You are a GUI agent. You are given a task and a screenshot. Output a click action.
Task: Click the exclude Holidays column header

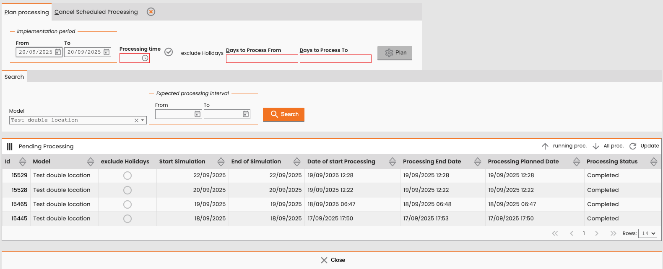click(125, 162)
